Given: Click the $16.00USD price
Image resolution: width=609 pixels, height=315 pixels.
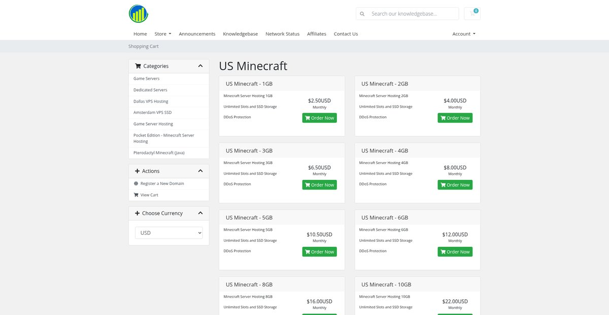Looking at the screenshot, I should tap(320, 302).
